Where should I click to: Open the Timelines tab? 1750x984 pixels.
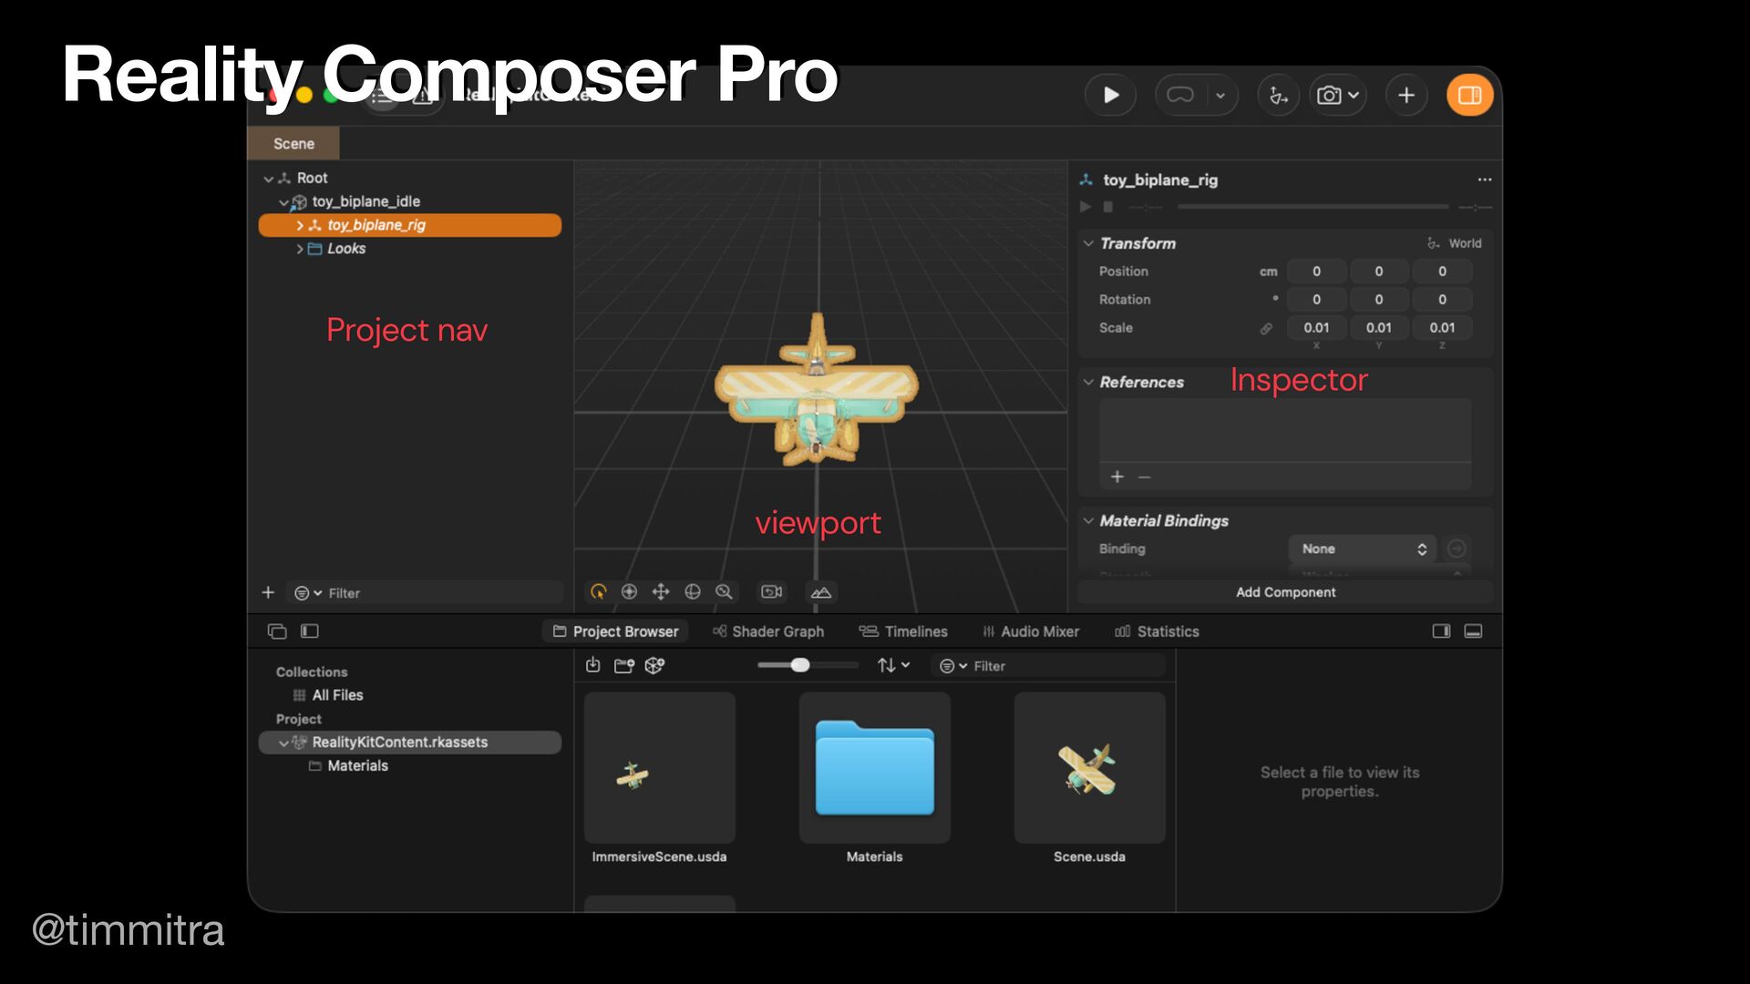point(903,631)
